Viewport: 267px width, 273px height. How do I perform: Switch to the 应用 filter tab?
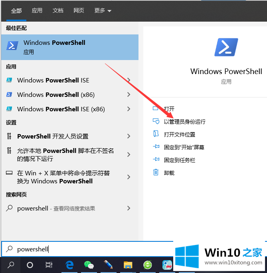(x=37, y=10)
